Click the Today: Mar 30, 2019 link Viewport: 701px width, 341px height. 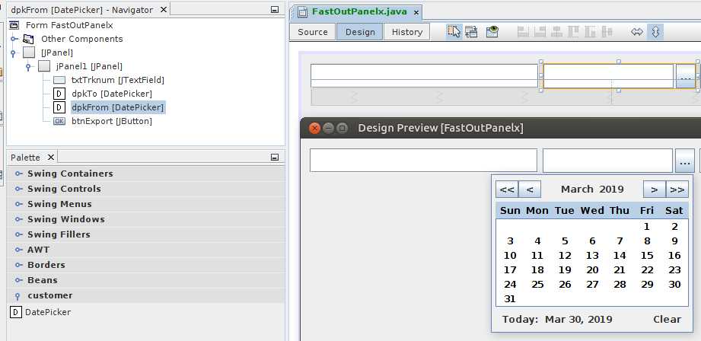tap(557, 319)
